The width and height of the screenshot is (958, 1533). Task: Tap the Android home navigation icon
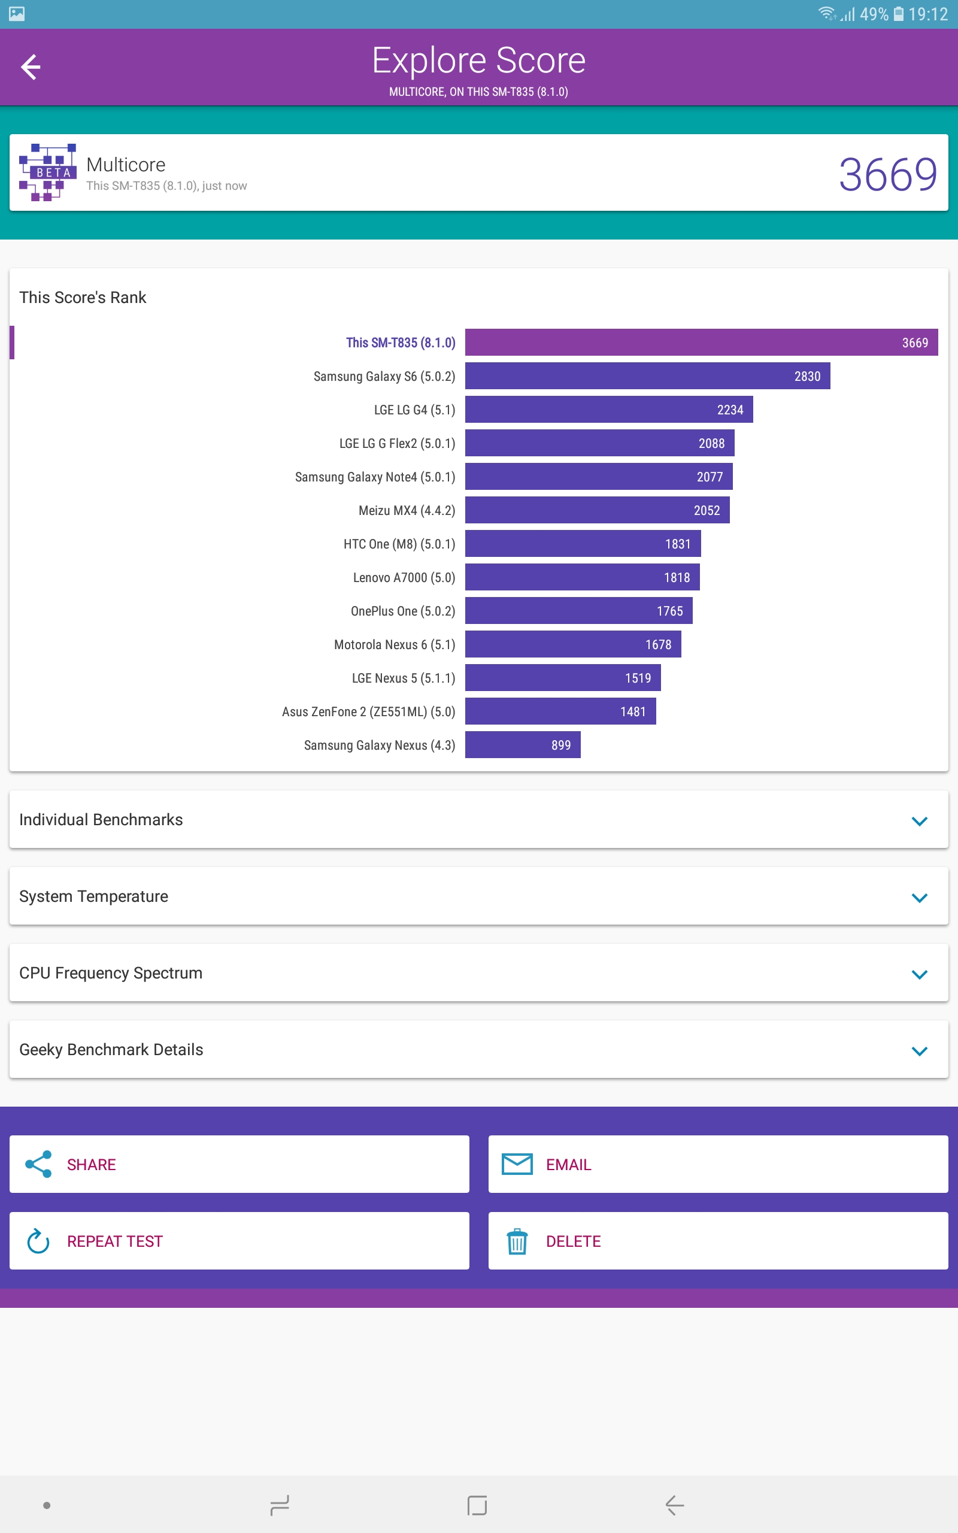tap(477, 1505)
